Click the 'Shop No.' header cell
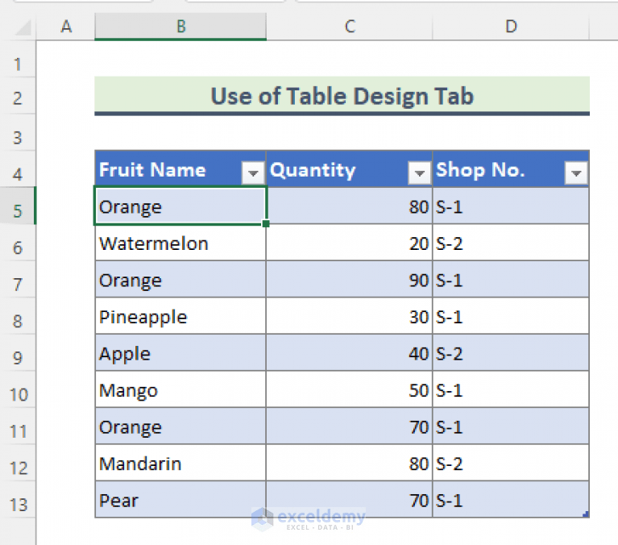The width and height of the screenshot is (618, 545). (x=511, y=168)
